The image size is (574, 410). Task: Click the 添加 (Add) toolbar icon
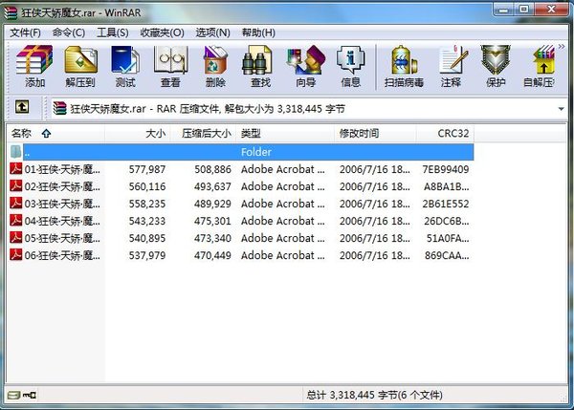pos(34,66)
